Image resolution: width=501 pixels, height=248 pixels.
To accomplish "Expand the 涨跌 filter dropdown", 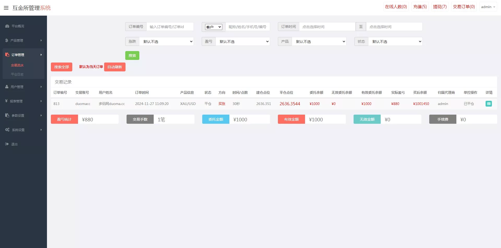I will tap(166, 41).
